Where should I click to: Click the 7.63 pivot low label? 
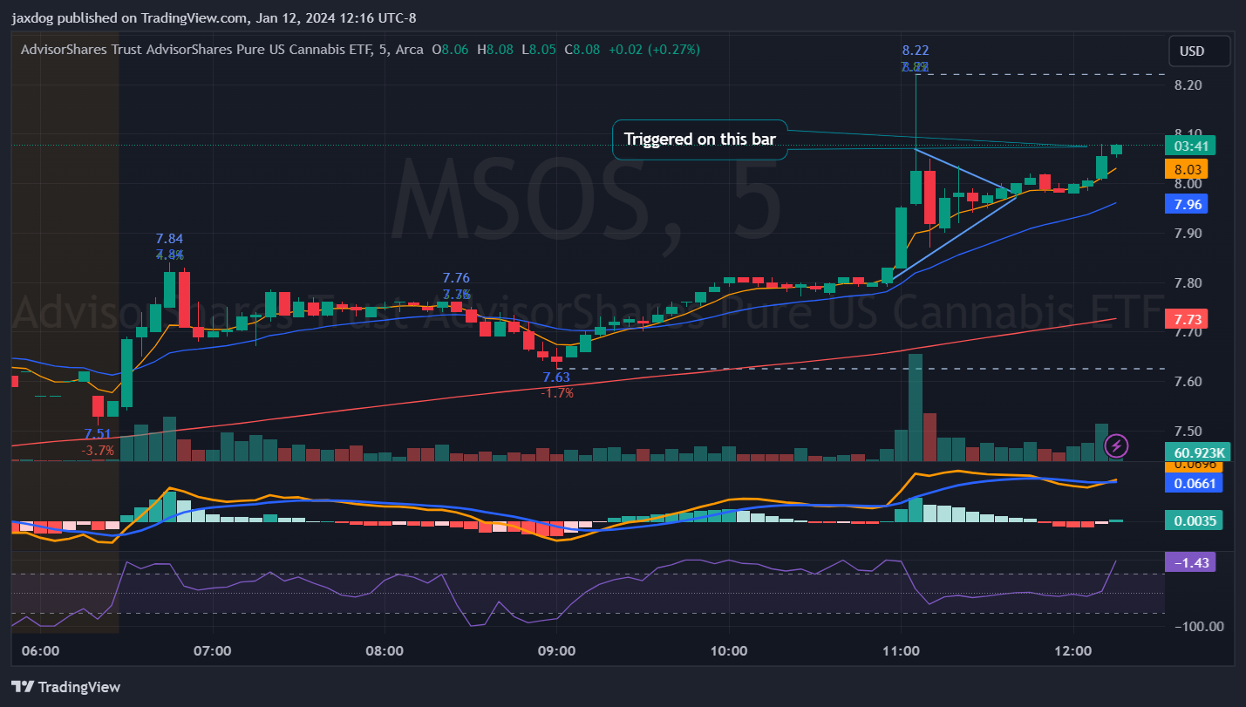tap(556, 377)
